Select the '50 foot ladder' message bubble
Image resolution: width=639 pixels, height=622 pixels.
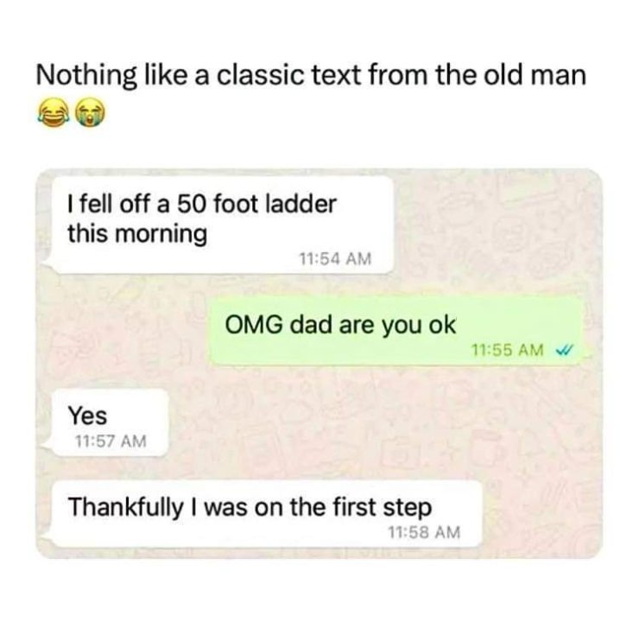coord(222,225)
